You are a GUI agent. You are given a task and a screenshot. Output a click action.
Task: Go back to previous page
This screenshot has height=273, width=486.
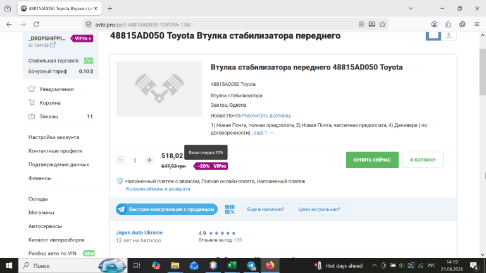point(9,24)
